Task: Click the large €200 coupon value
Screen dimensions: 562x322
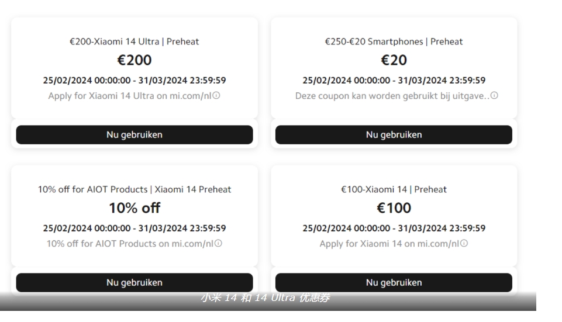Action: tap(135, 60)
